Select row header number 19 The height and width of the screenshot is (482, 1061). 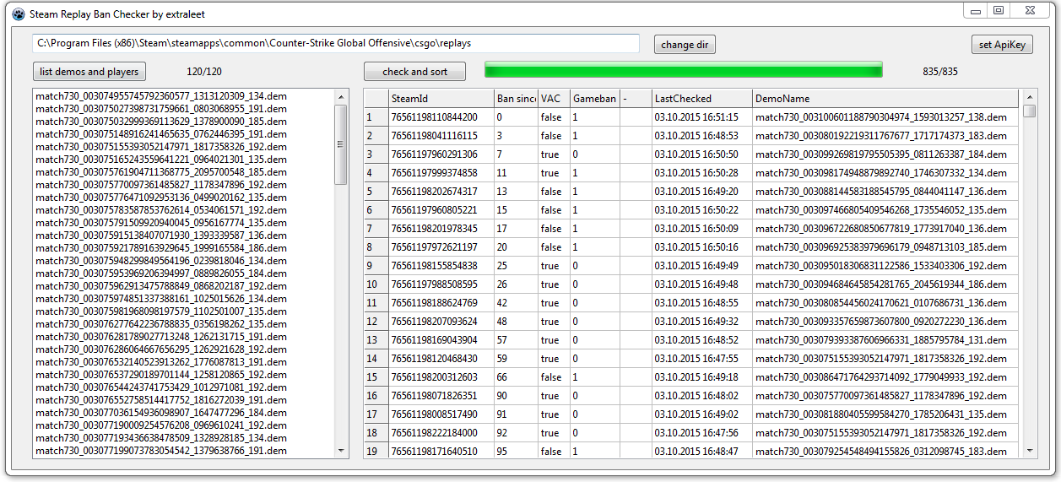(x=376, y=452)
